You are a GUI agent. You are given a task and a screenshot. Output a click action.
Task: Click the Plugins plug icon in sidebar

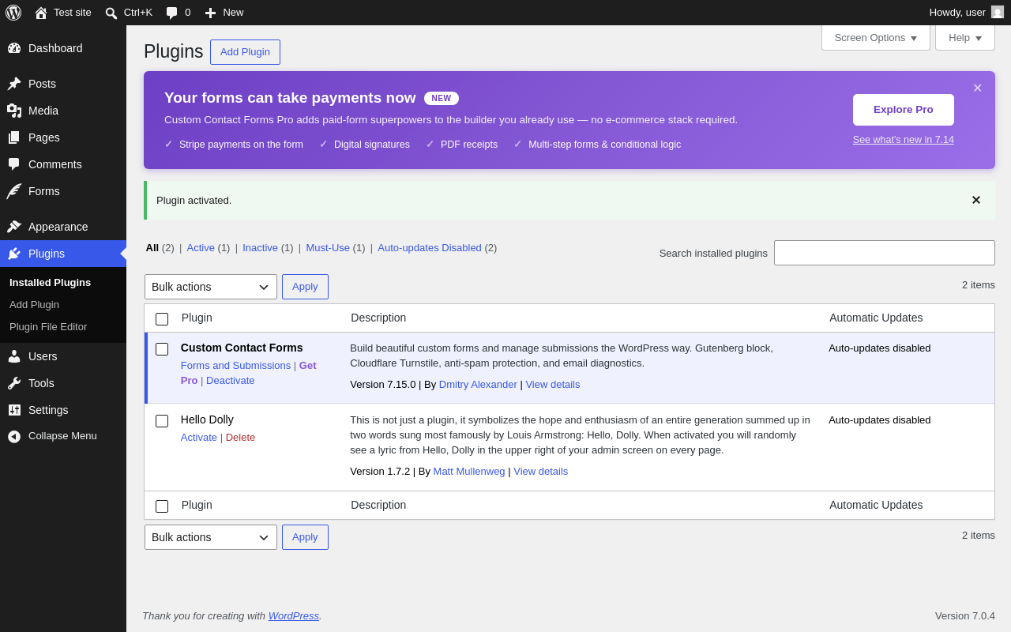pyautogui.click(x=14, y=254)
